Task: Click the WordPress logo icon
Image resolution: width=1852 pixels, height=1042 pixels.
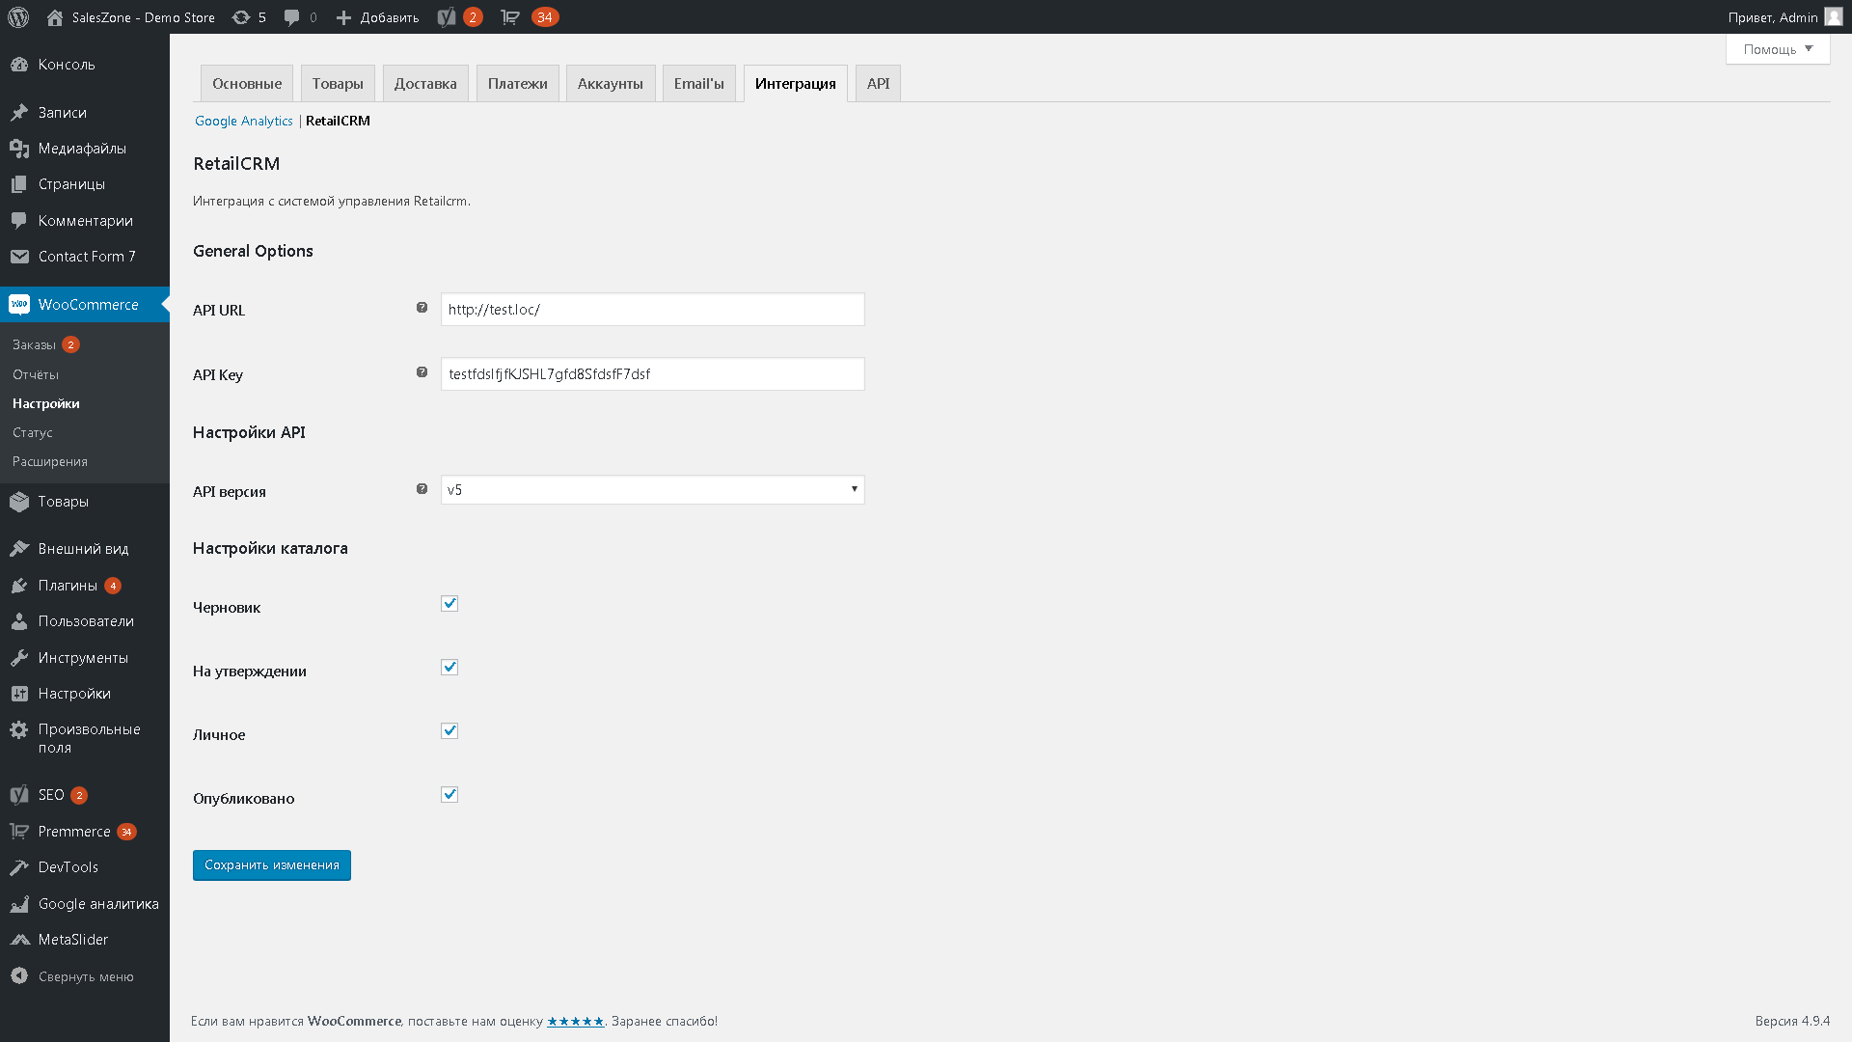Action: click(18, 17)
